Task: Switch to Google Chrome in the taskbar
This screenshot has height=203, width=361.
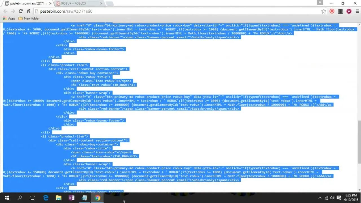Action: [97, 198]
